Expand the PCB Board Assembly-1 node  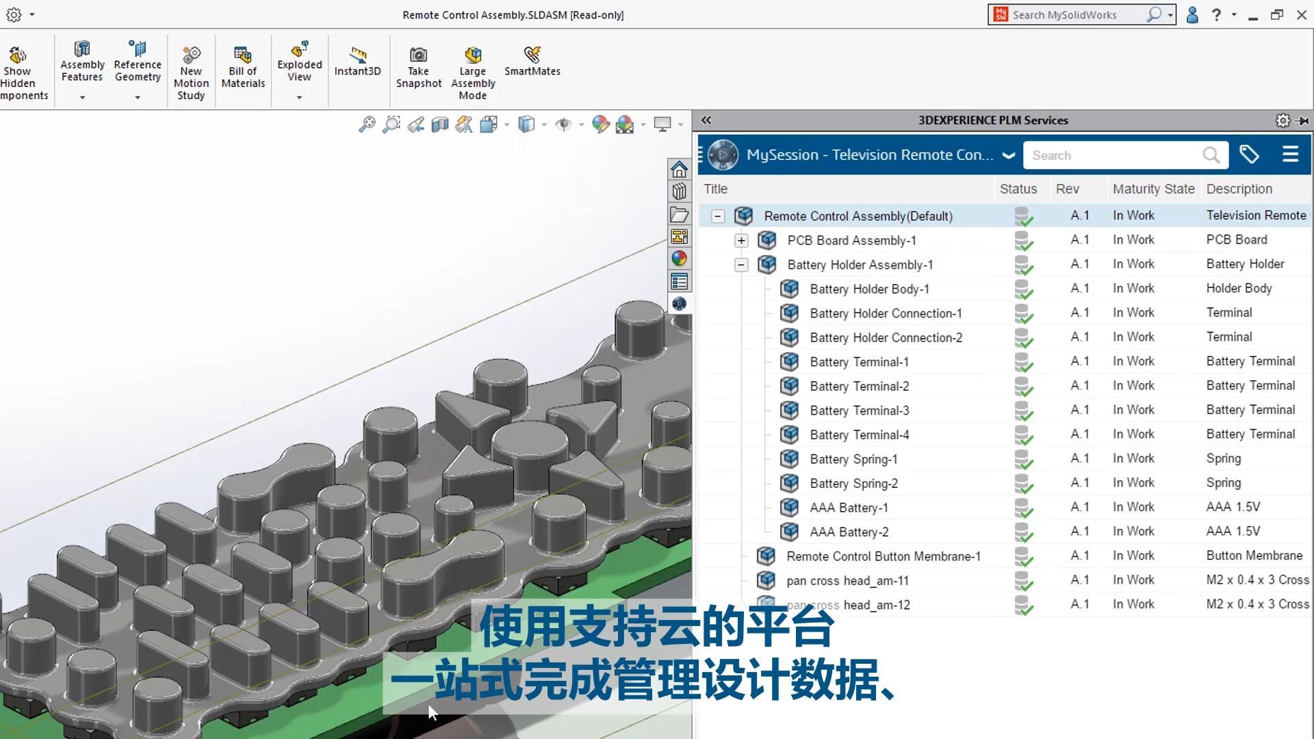coord(741,240)
